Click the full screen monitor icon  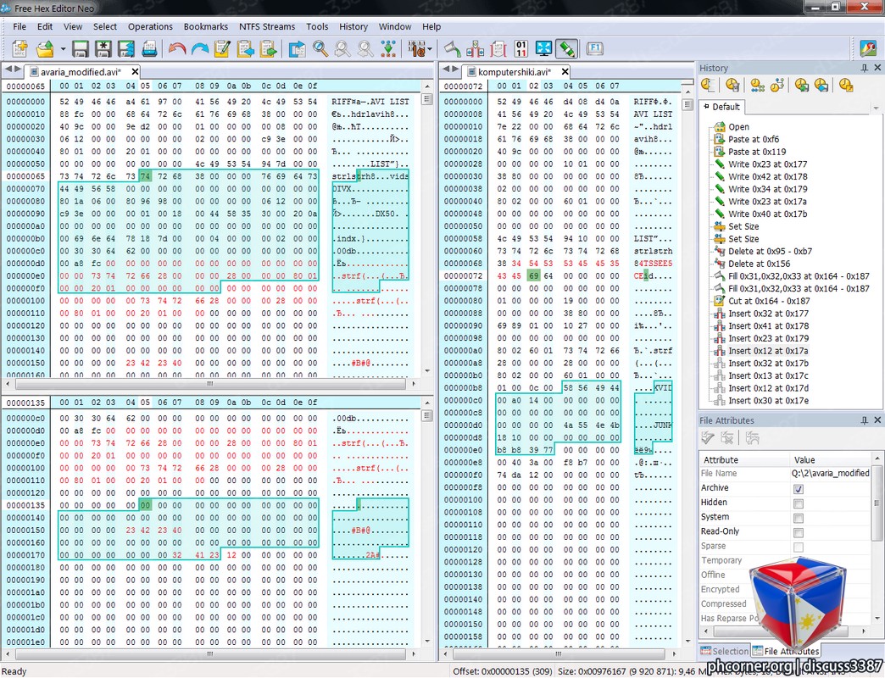pyautogui.click(x=543, y=49)
